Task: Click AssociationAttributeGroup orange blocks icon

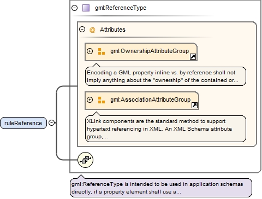Action: click(102, 100)
